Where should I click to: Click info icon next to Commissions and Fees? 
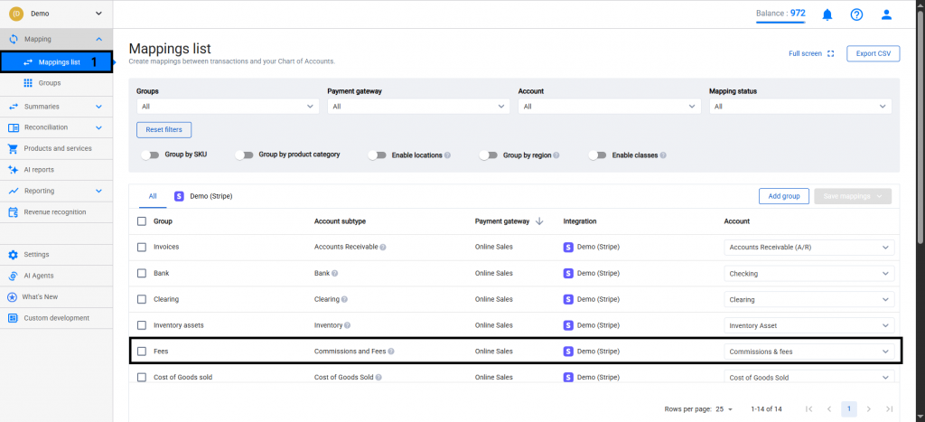click(x=391, y=352)
